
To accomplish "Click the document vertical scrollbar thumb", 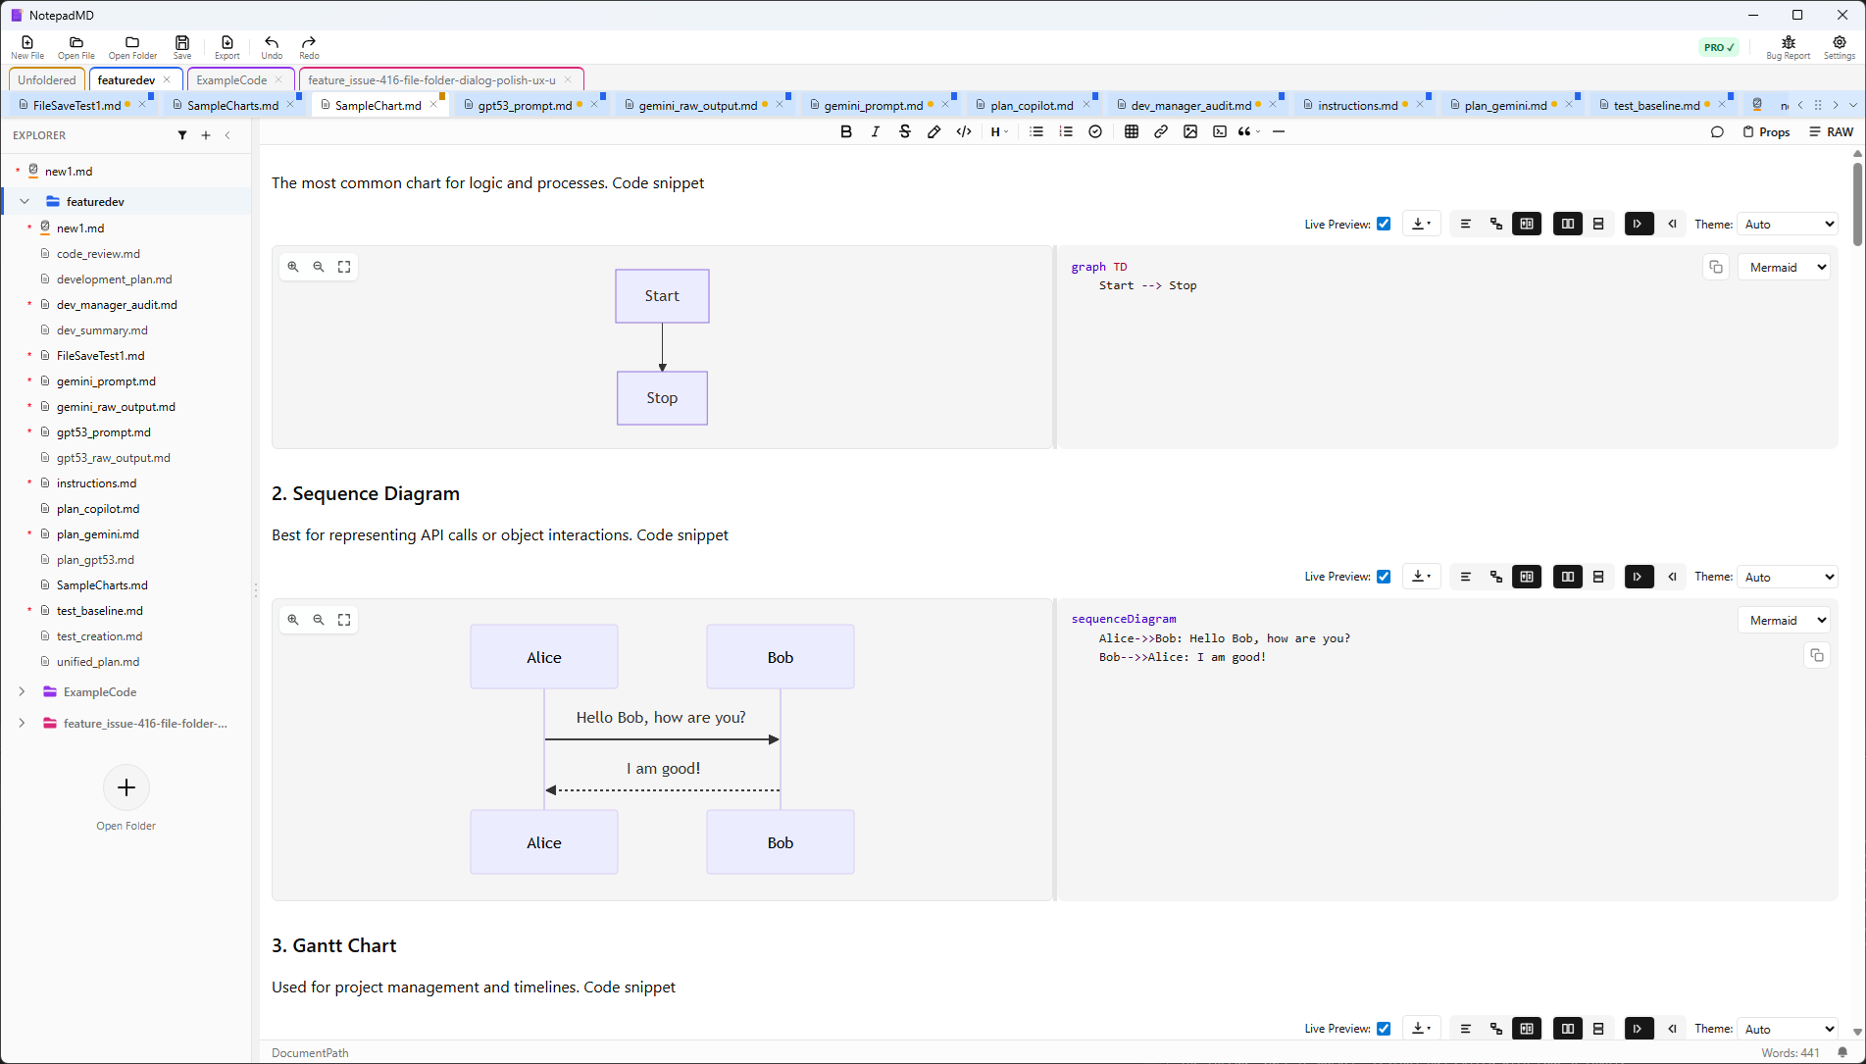I will (1857, 204).
